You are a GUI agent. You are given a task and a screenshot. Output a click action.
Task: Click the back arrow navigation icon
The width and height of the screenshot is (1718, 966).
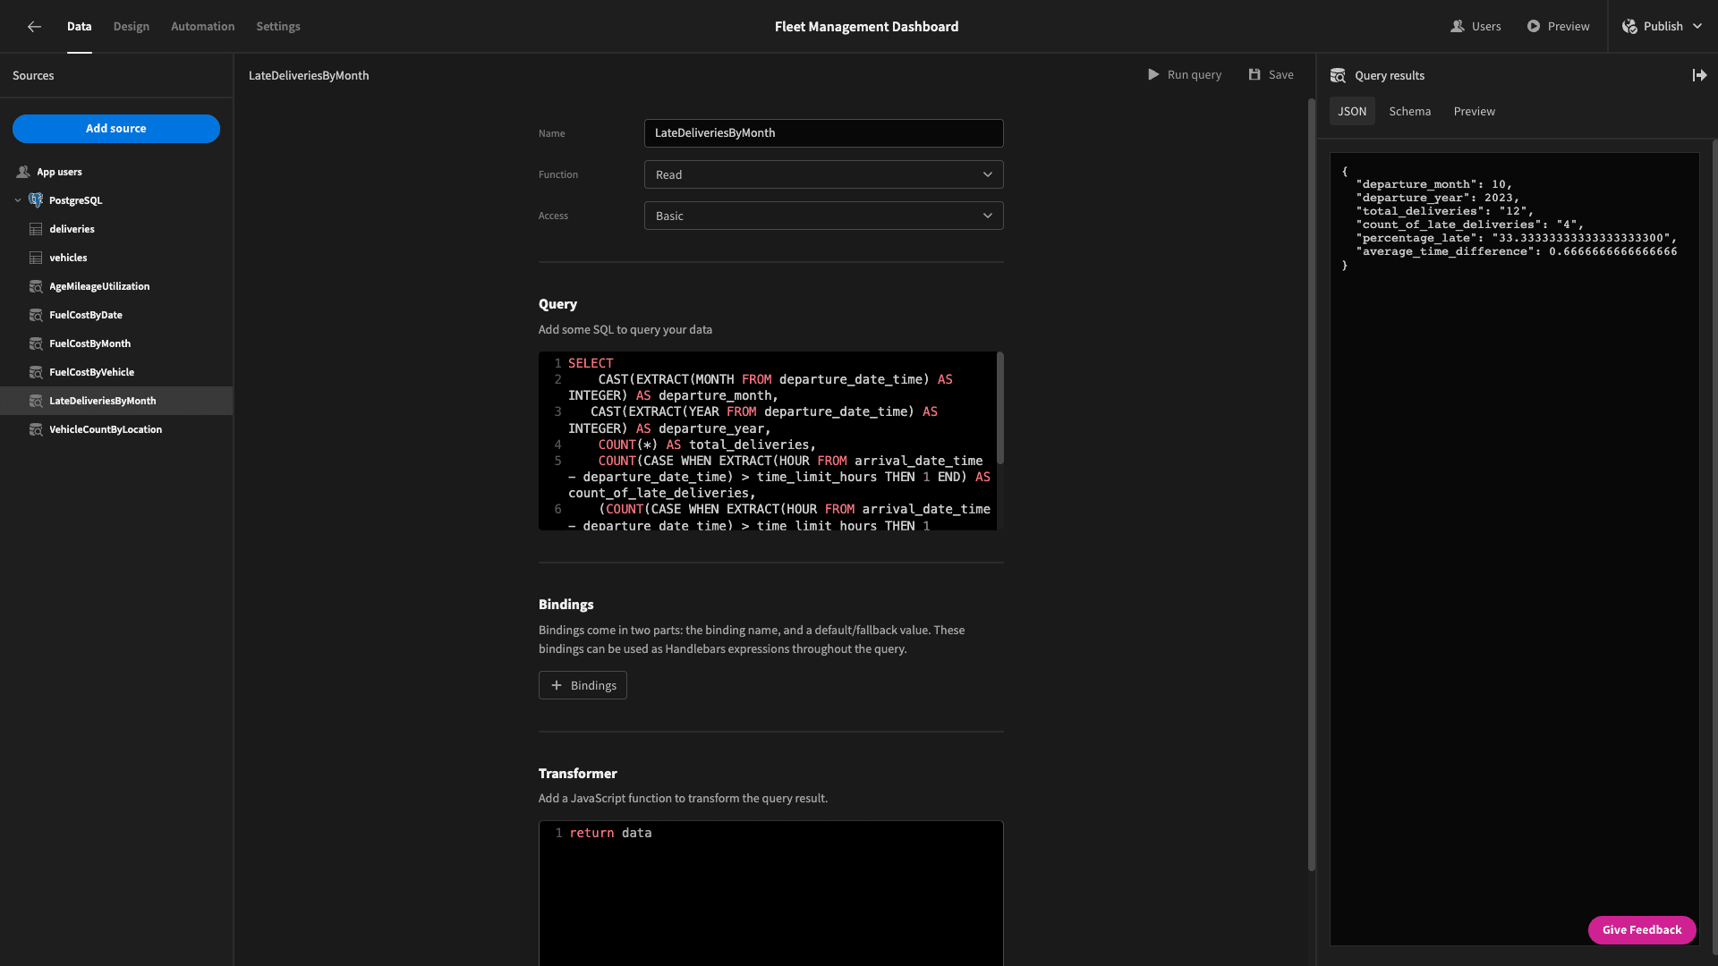click(33, 26)
